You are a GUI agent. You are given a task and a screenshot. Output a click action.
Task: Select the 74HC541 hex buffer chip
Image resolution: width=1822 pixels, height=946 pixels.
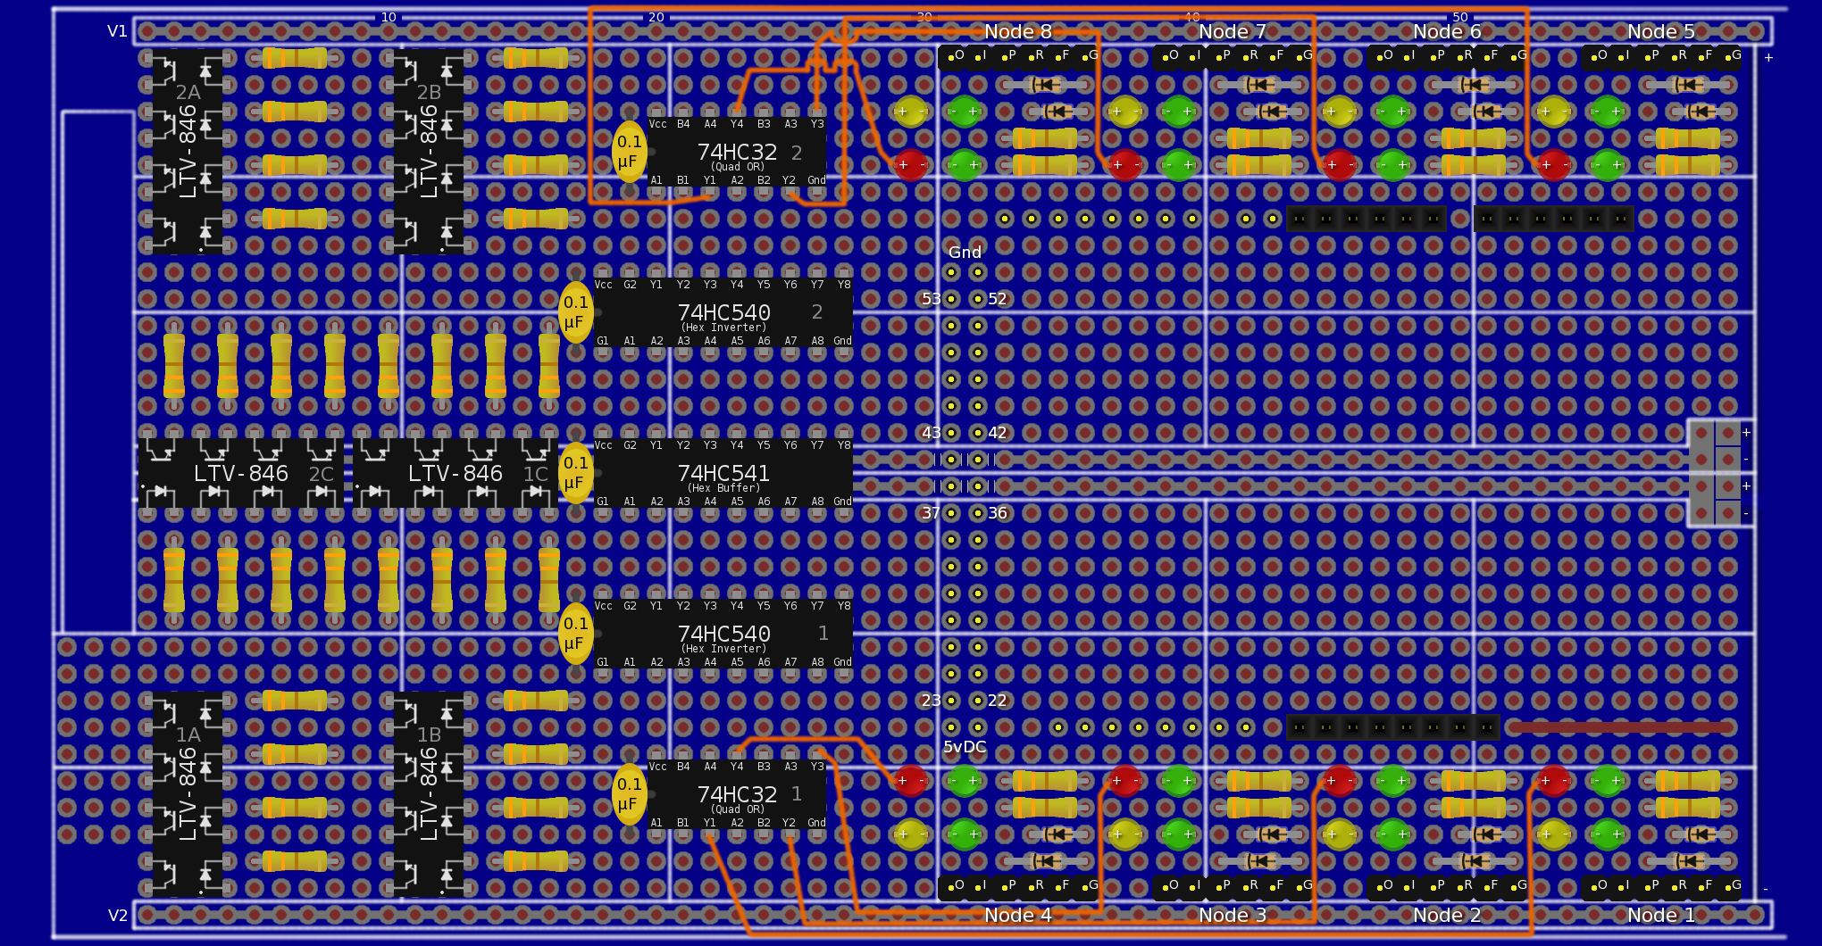coord(723,473)
